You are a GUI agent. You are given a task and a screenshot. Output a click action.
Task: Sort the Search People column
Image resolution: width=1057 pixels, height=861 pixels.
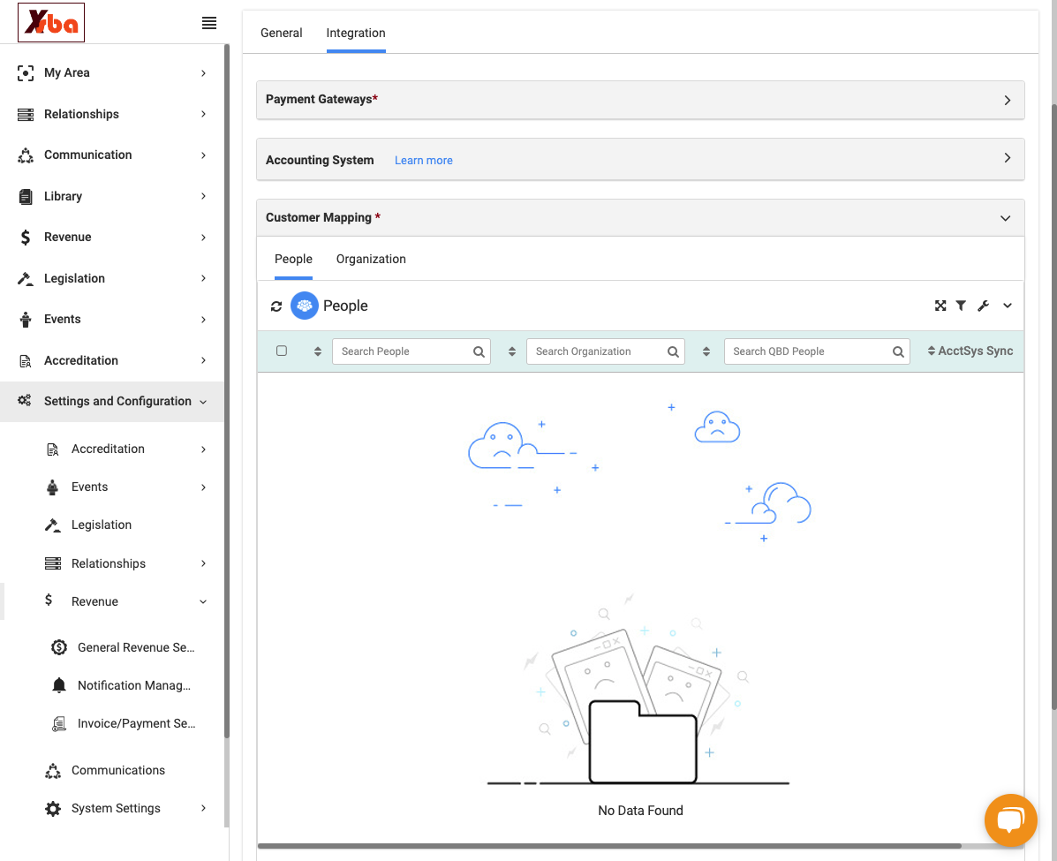[x=318, y=352]
